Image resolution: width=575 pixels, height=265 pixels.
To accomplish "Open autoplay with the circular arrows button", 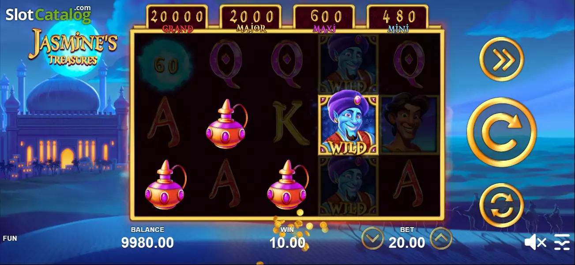I will [x=502, y=205].
